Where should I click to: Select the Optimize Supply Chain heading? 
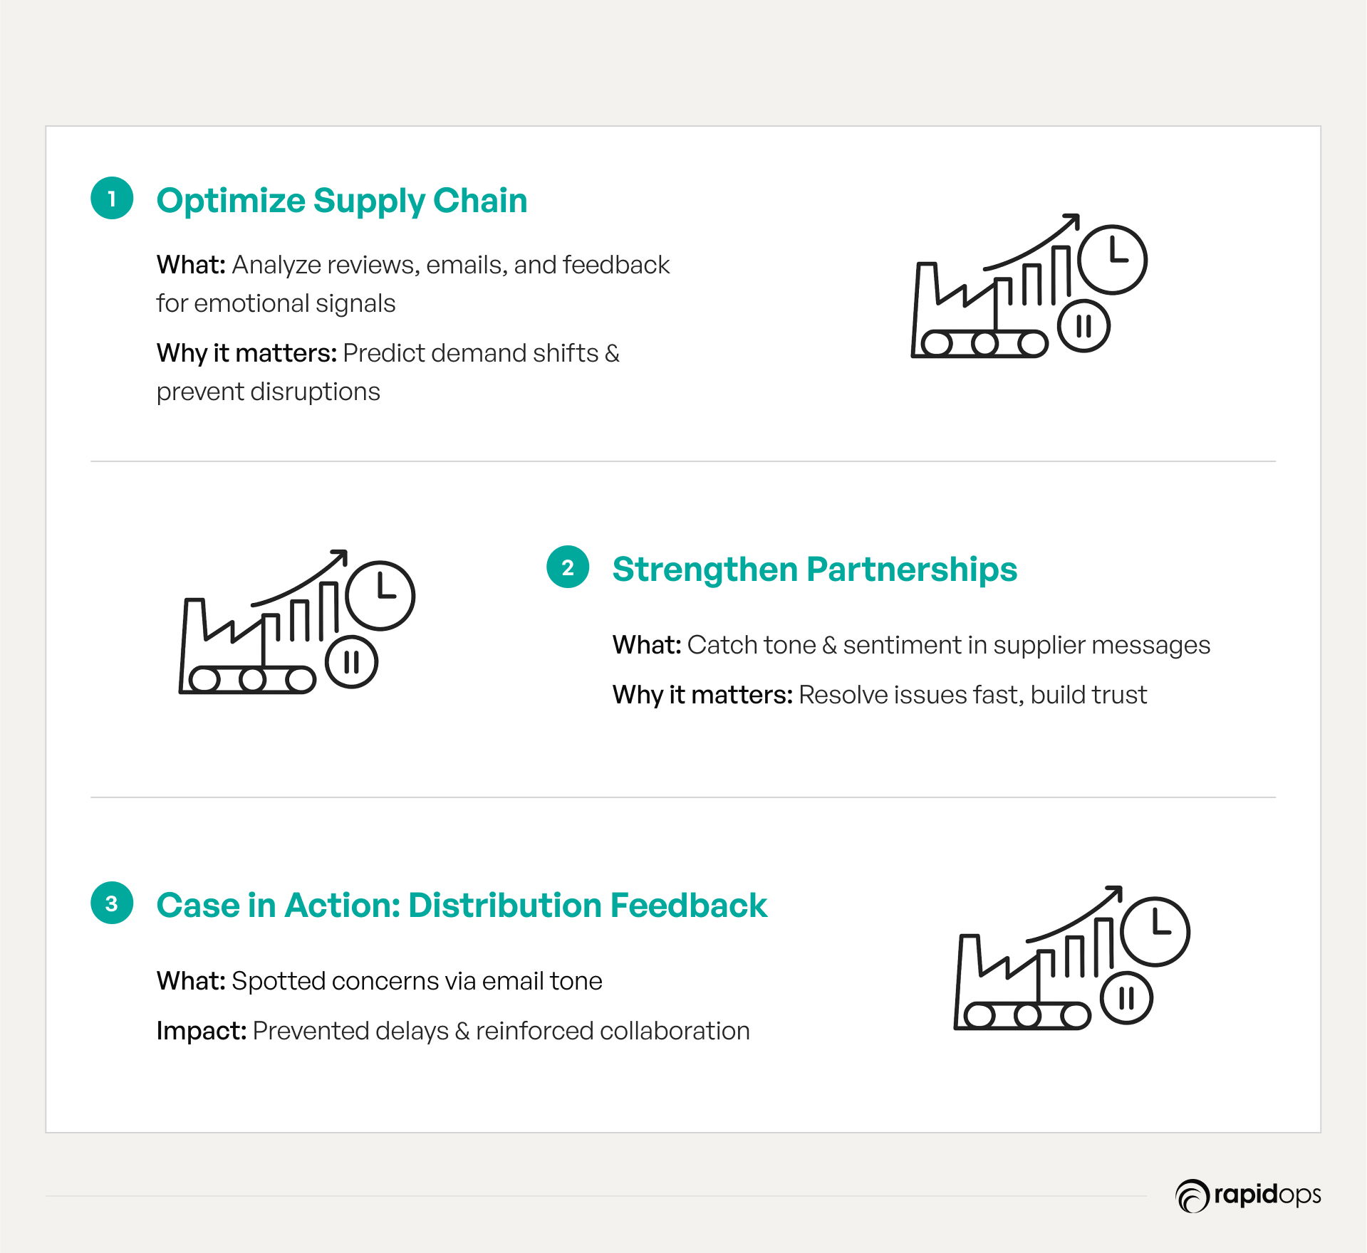pos(342,201)
